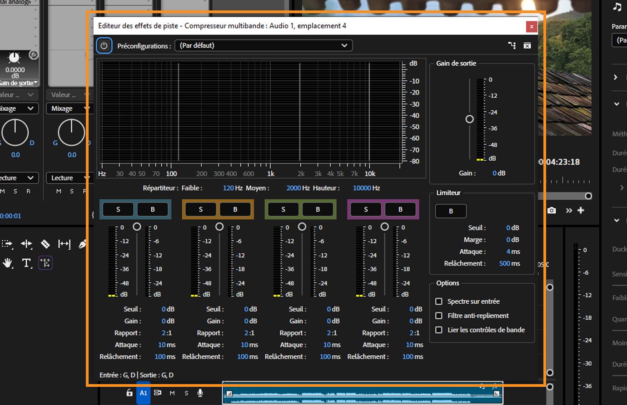Bypass the Limiteur with its B button
The image size is (627, 405).
pyautogui.click(x=451, y=211)
